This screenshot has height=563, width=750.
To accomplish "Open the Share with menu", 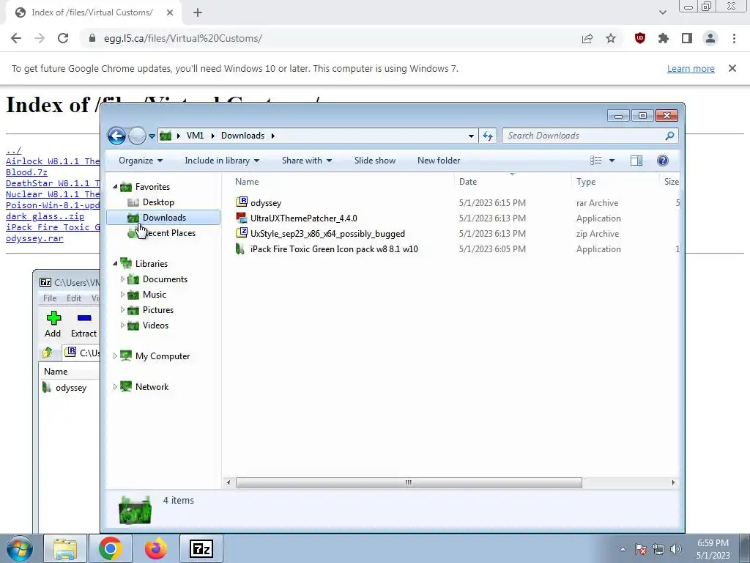I will point(307,161).
